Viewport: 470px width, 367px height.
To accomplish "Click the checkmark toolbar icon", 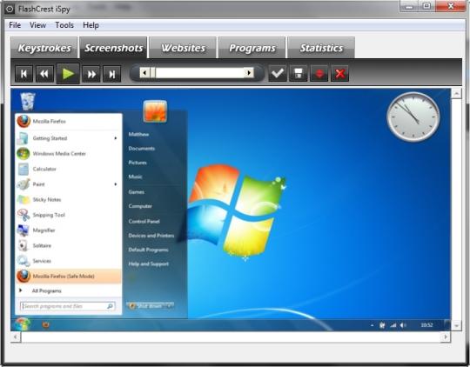I will (x=278, y=73).
